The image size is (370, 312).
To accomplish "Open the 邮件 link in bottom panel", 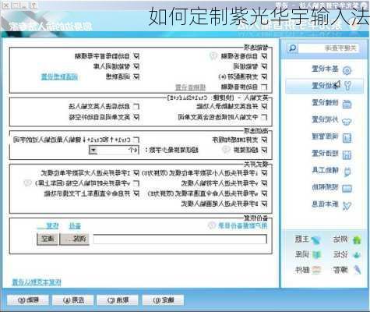I will (x=302, y=270).
